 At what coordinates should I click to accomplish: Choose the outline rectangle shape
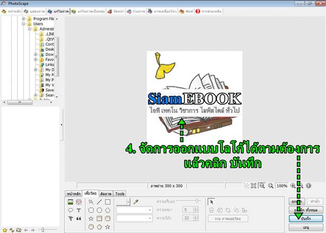tap(108, 202)
